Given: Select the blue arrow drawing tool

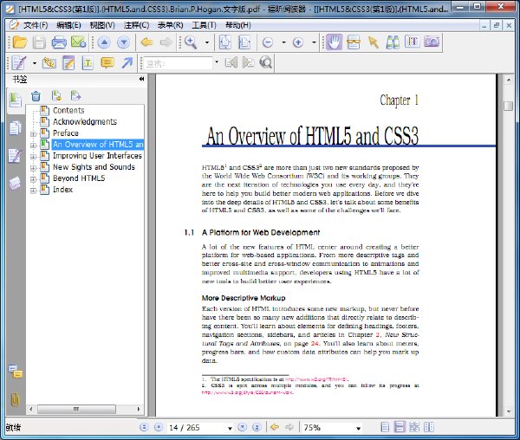Looking at the screenshot, I should click(x=127, y=62).
